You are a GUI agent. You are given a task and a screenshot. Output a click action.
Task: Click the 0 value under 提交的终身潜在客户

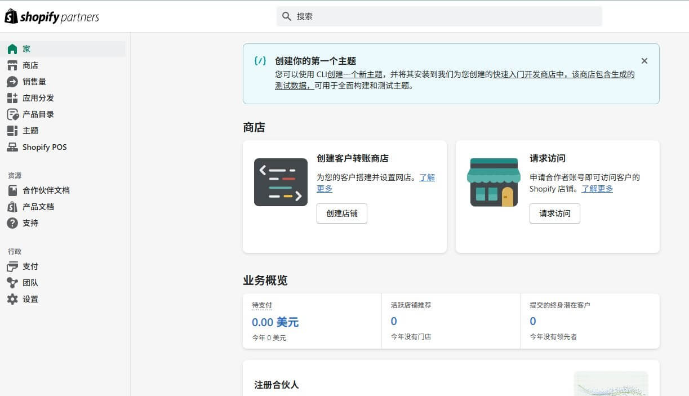click(x=533, y=321)
